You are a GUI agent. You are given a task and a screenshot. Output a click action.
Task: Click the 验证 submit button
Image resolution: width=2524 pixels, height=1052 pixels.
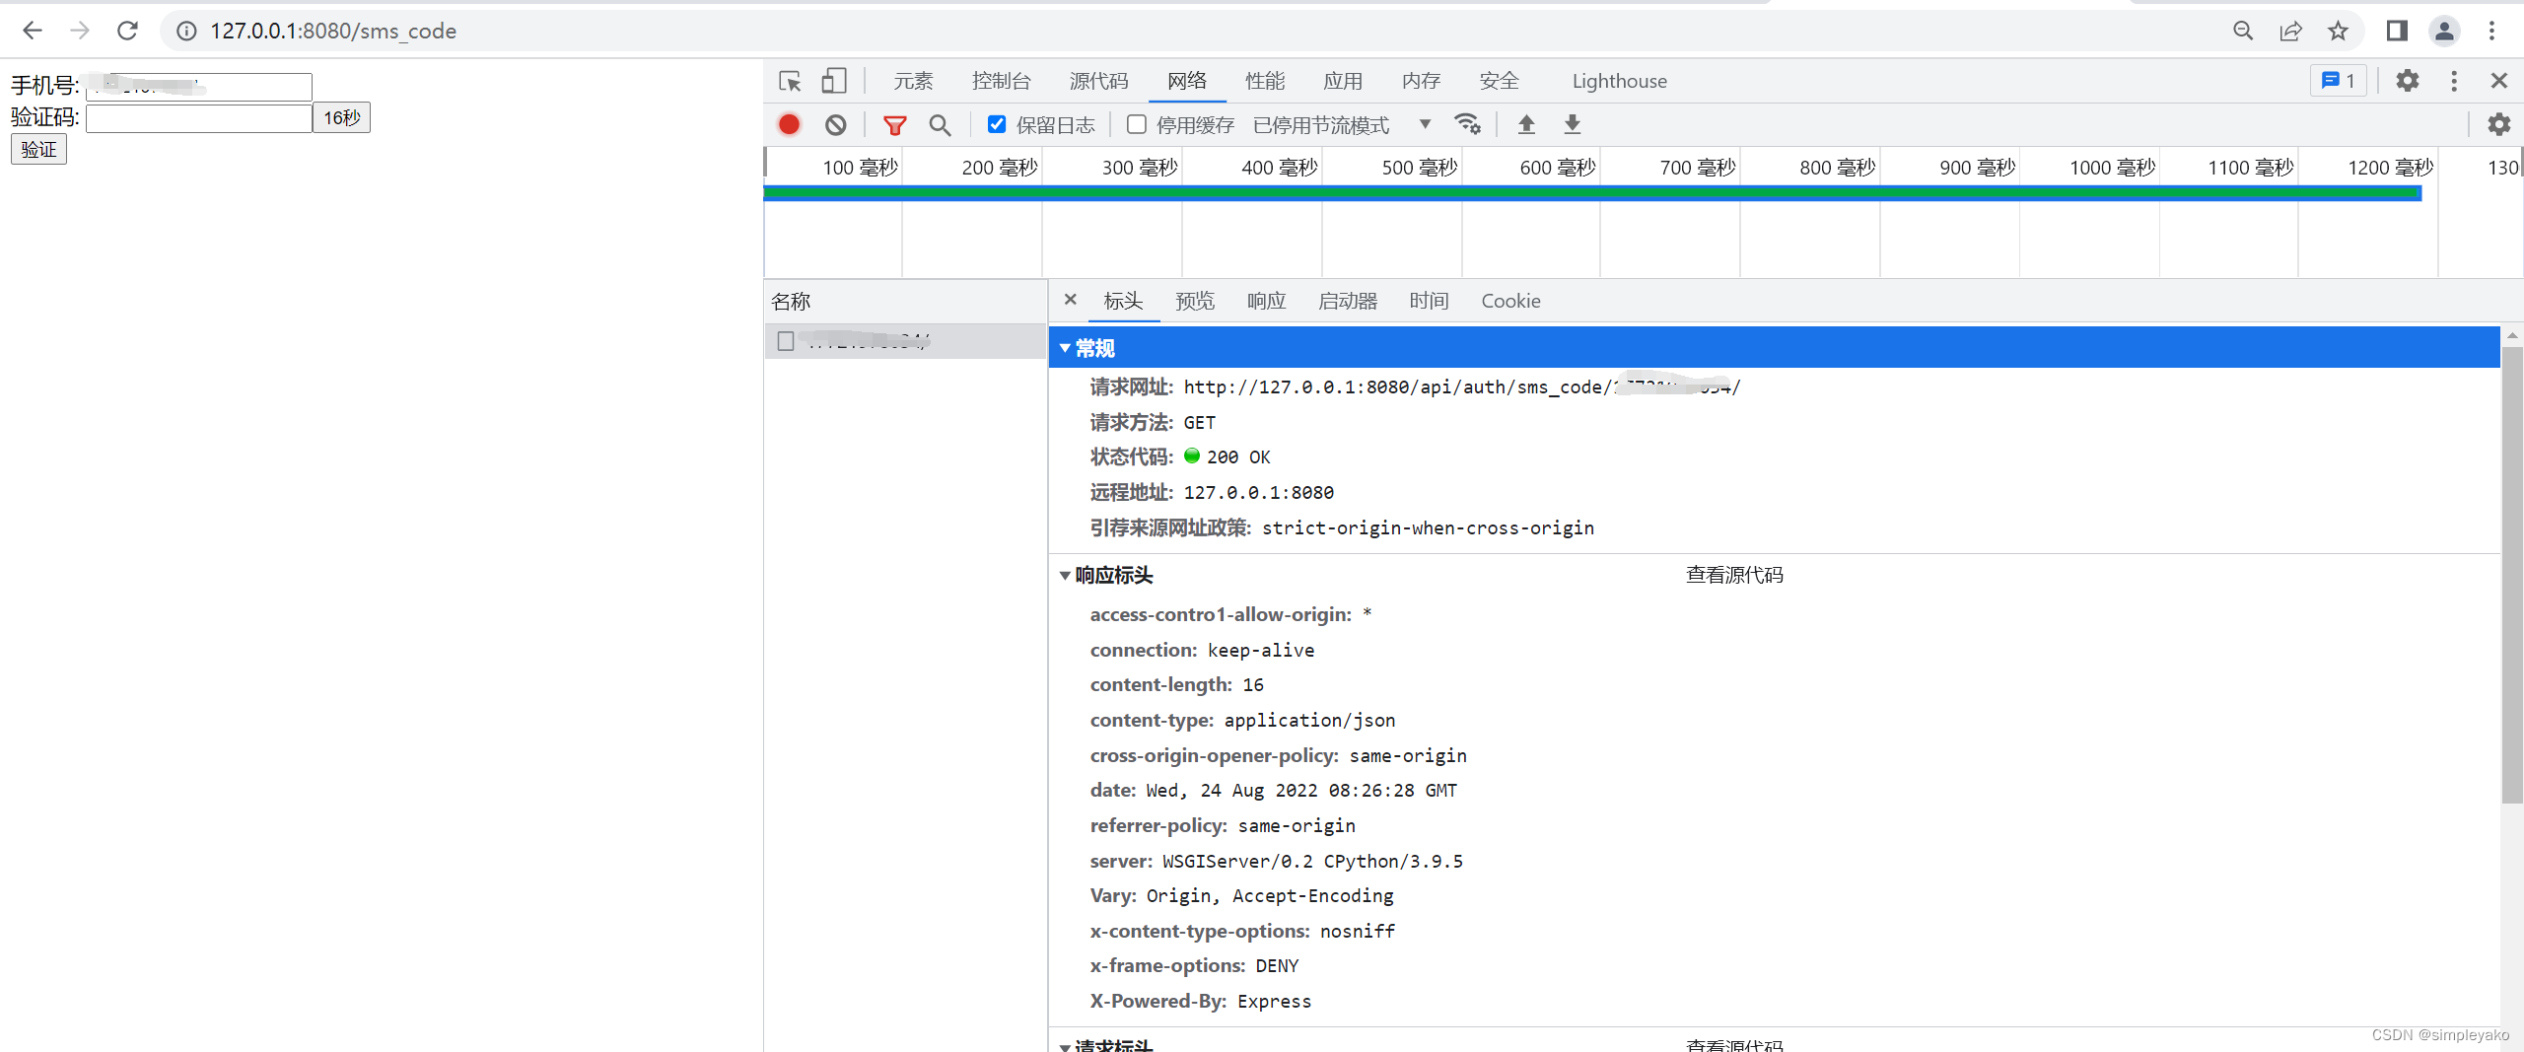(38, 149)
